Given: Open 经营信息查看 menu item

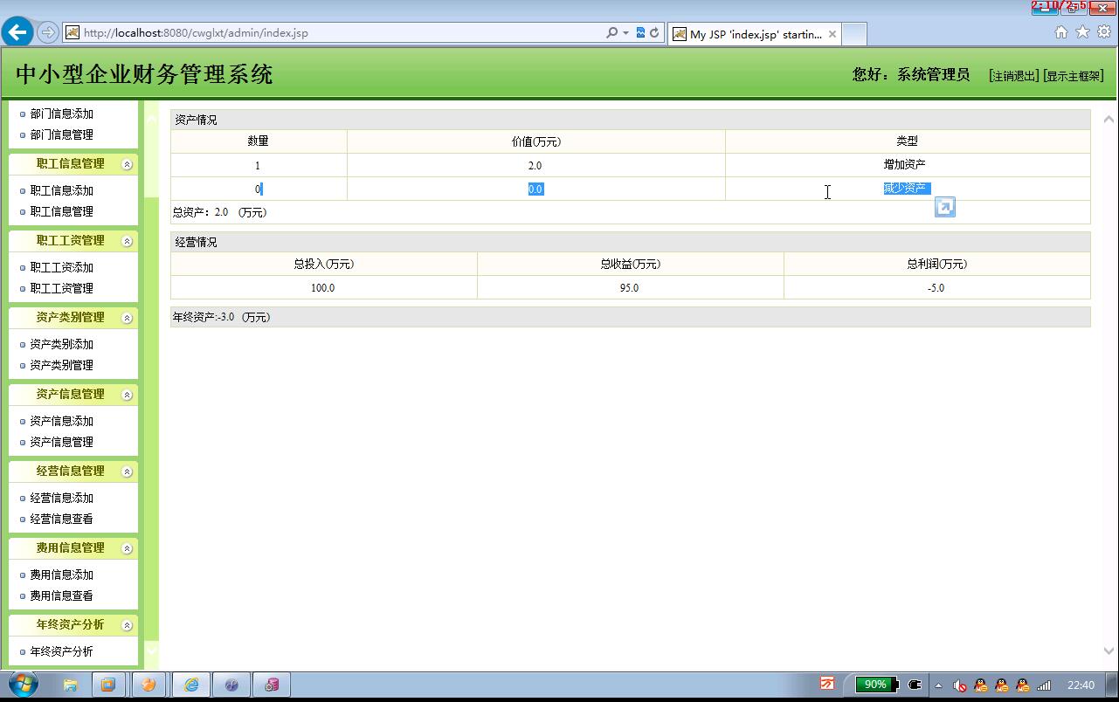Looking at the screenshot, I should pyautogui.click(x=61, y=519).
